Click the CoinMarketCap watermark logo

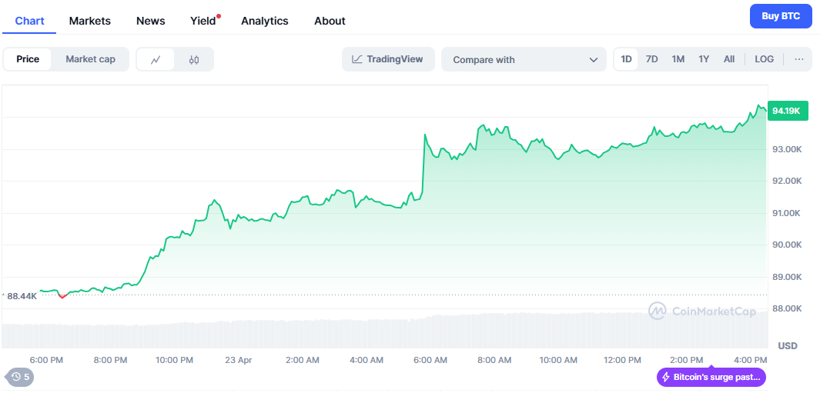tap(657, 311)
